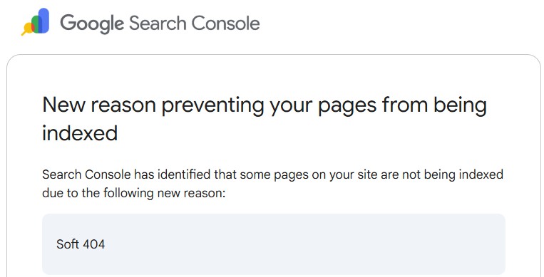Click the blue bar in the logo
This screenshot has width=544, height=277.
click(43, 21)
